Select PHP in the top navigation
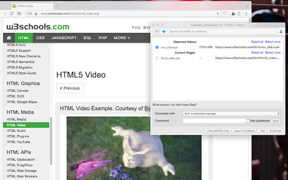 (x=103, y=38)
